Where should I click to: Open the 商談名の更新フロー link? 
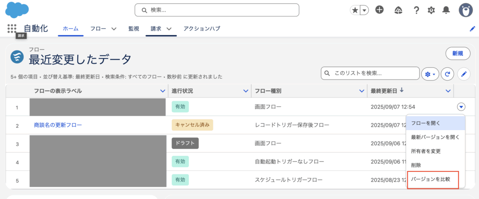(x=58, y=125)
